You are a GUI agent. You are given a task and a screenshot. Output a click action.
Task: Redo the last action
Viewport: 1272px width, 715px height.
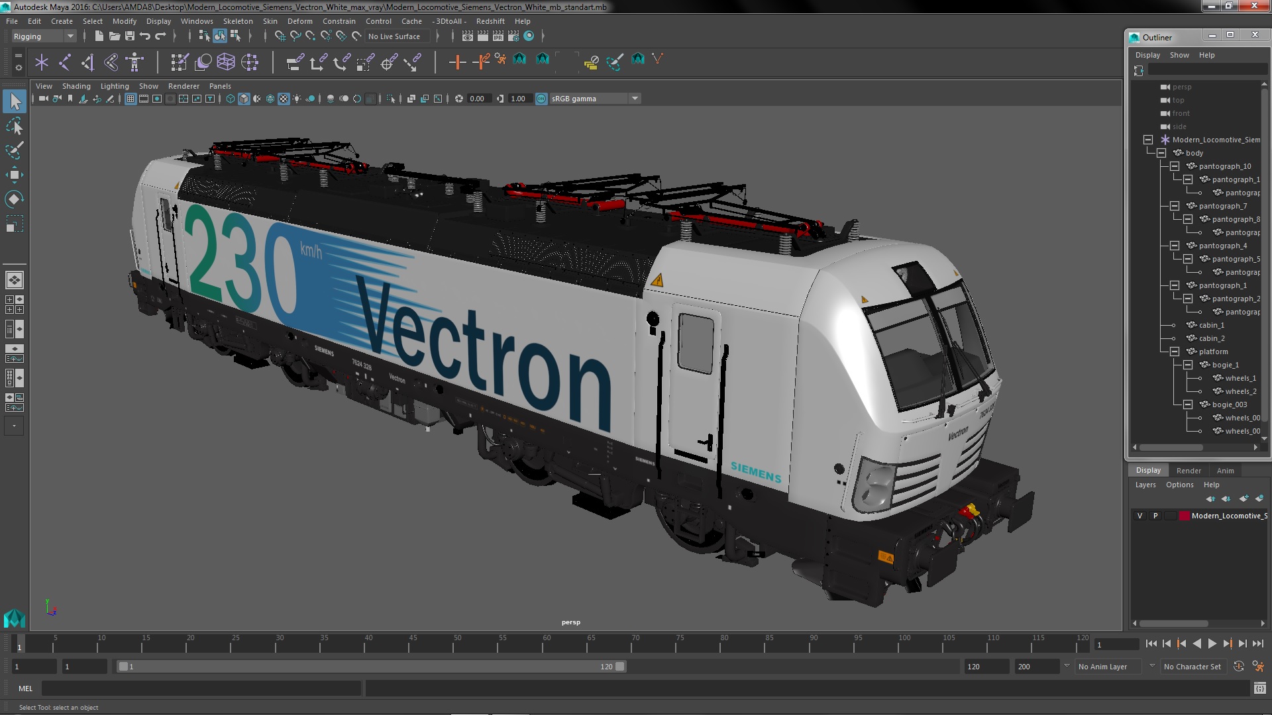click(160, 36)
